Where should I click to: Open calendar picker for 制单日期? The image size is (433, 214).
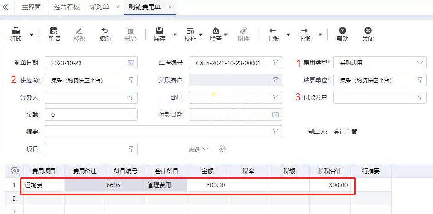coord(130,63)
